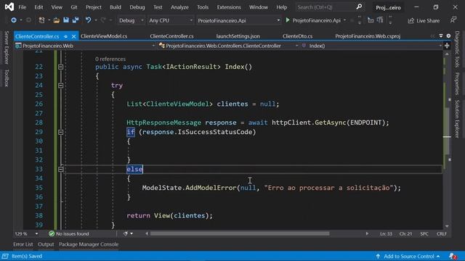Save the current file with the disk icon

(x=66, y=20)
